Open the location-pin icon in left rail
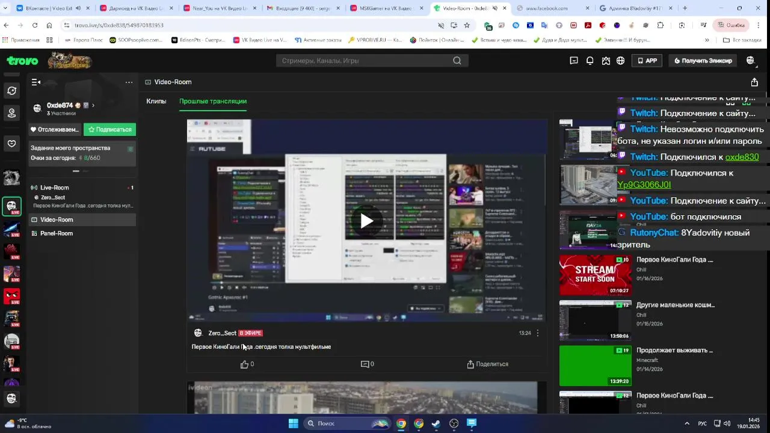This screenshot has width=770, height=433. click(11, 113)
